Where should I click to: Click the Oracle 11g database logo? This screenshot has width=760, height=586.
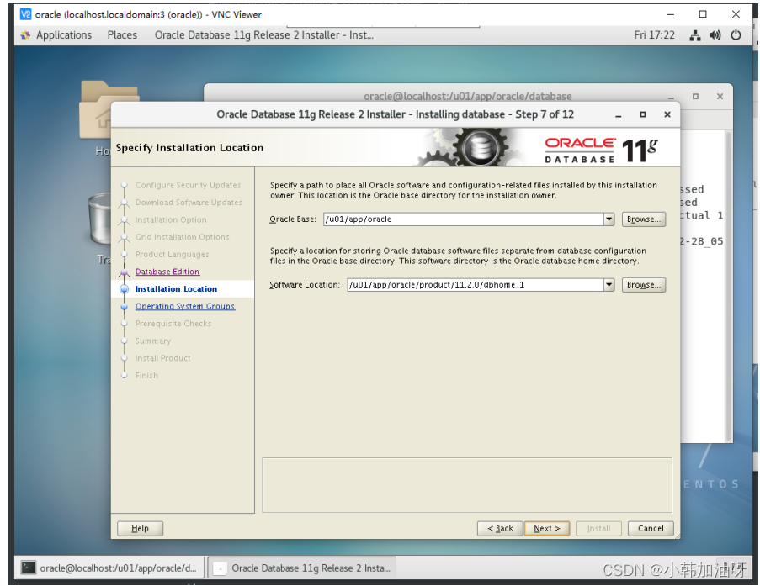point(602,150)
